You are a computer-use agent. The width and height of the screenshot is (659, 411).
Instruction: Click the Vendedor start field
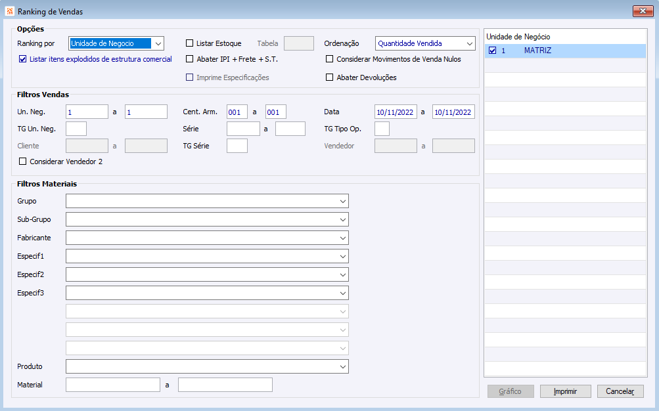396,146
